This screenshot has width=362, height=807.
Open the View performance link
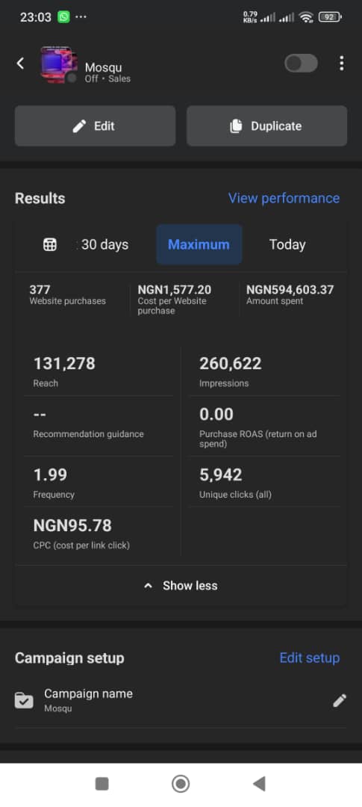(284, 198)
